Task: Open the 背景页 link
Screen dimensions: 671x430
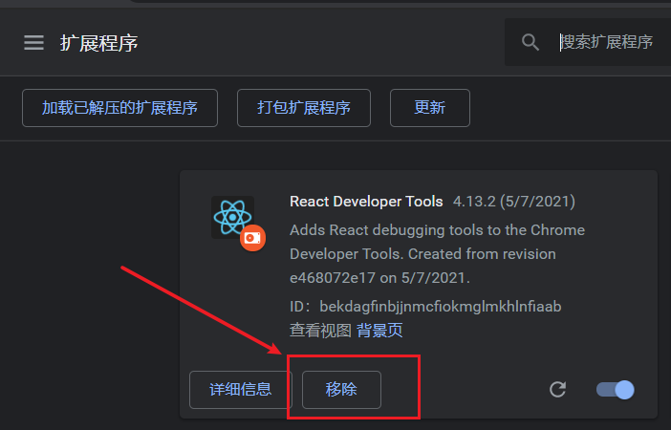Action: [x=379, y=331]
